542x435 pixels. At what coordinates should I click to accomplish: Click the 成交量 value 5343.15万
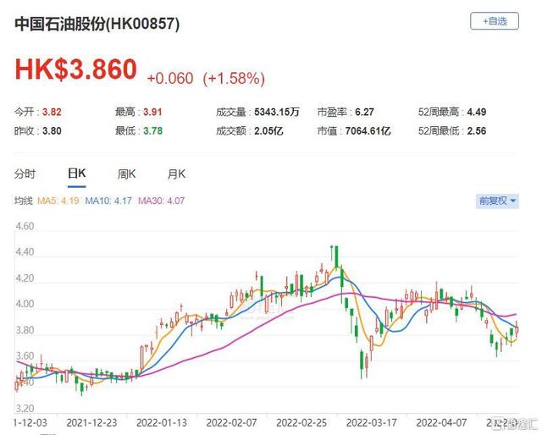point(277,112)
